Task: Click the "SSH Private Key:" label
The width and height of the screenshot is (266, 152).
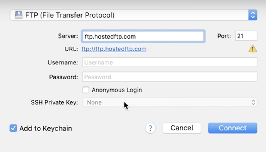Action: 54,102
